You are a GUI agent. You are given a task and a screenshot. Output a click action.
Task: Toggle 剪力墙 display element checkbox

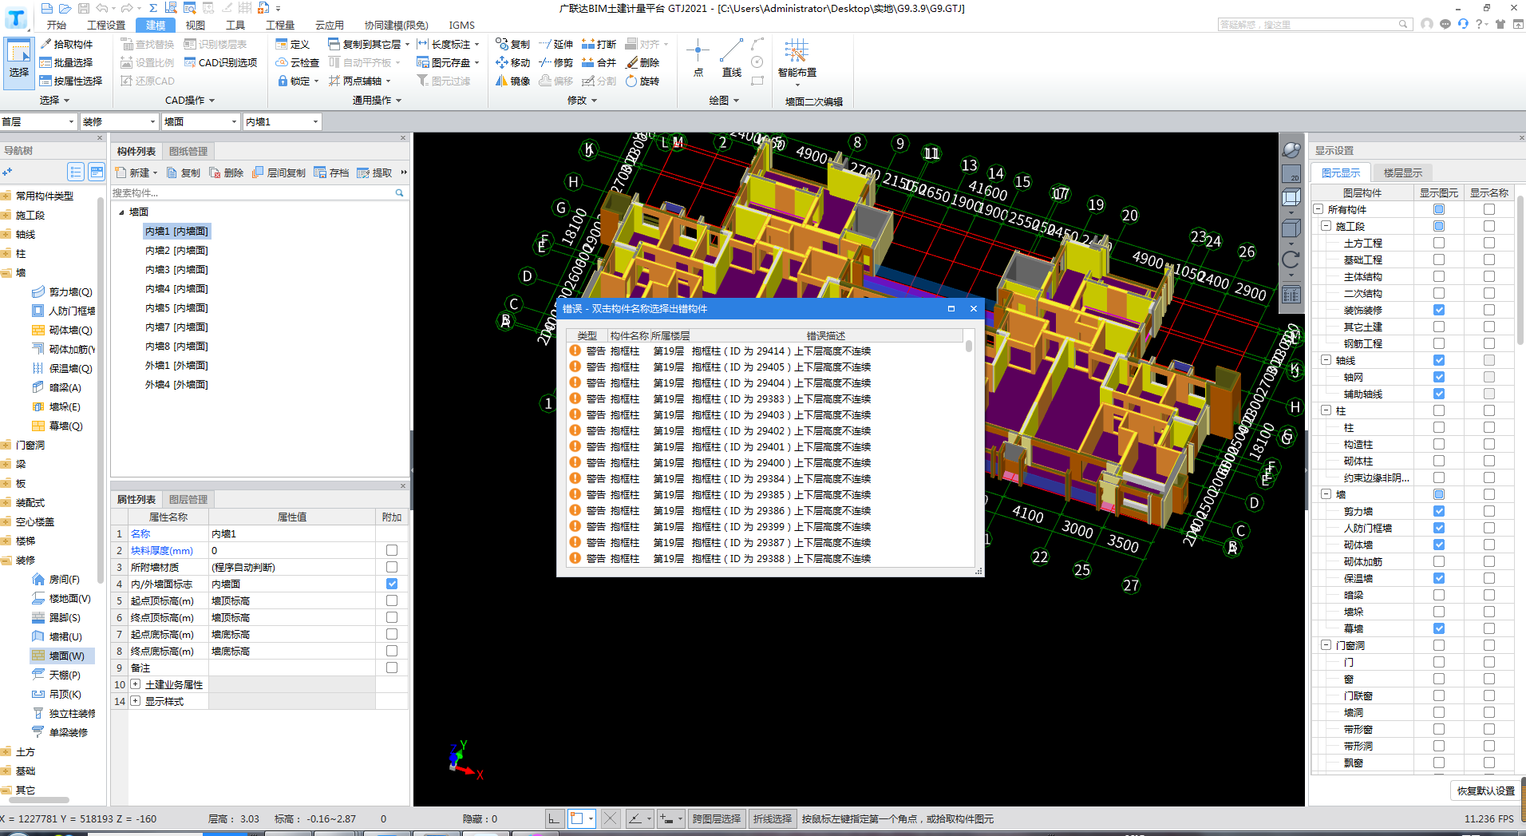(x=1438, y=512)
